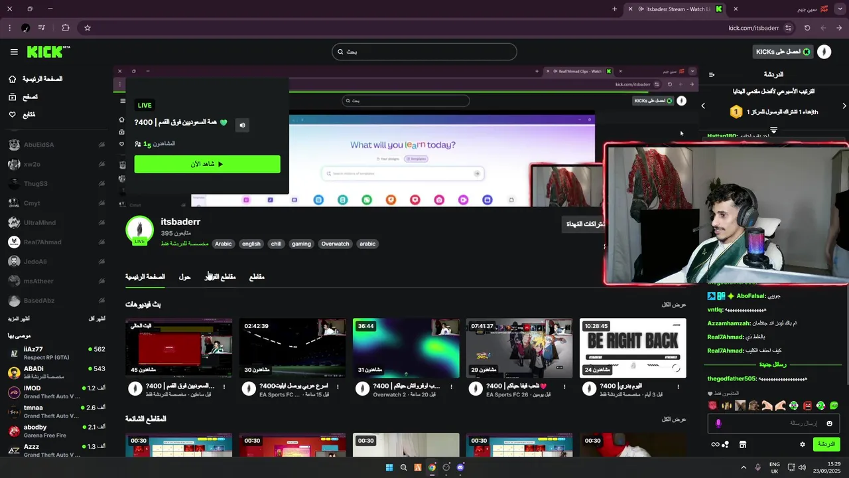Open followed channel Real7Ahmad in sidebar

[x=56, y=242]
